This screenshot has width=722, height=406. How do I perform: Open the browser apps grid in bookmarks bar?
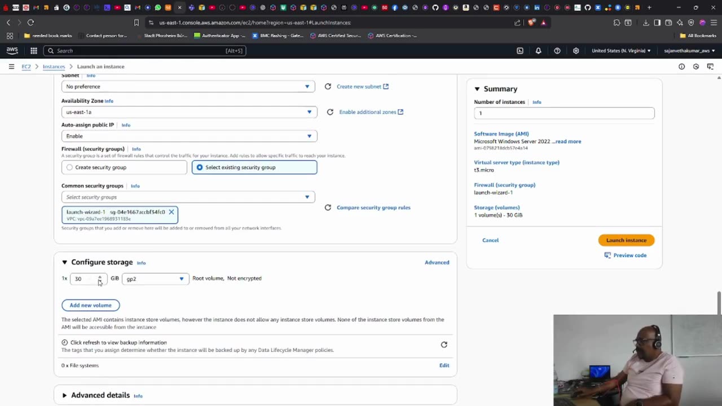(x=10, y=36)
